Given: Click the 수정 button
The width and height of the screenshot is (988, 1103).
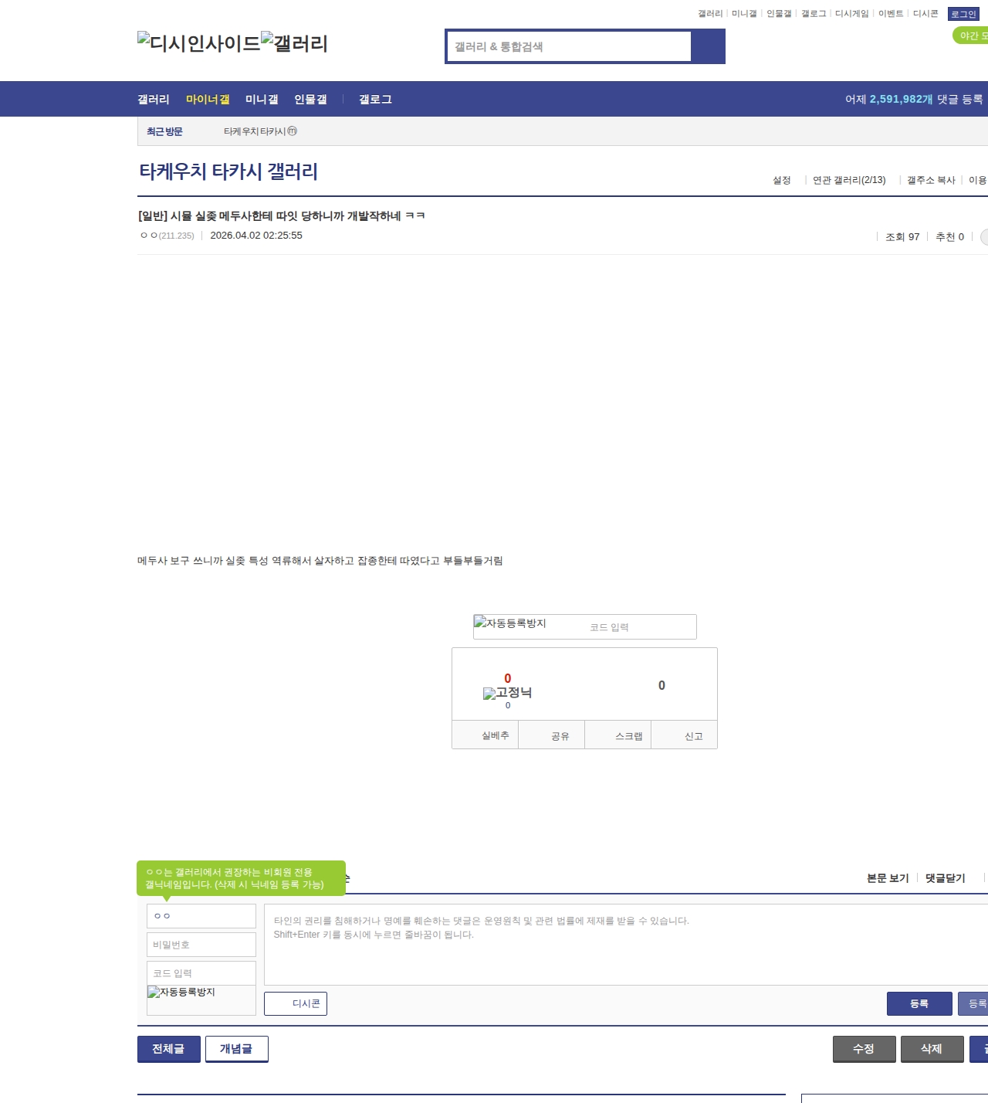Looking at the screenshot, I should pos(864,1049).
